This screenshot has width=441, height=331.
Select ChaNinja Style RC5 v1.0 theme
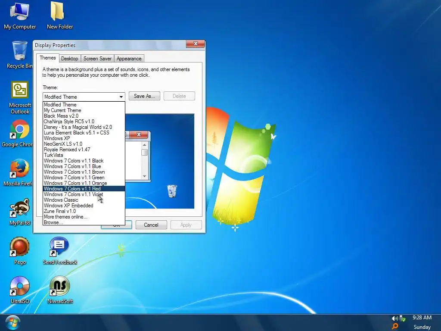coord(84,122)
